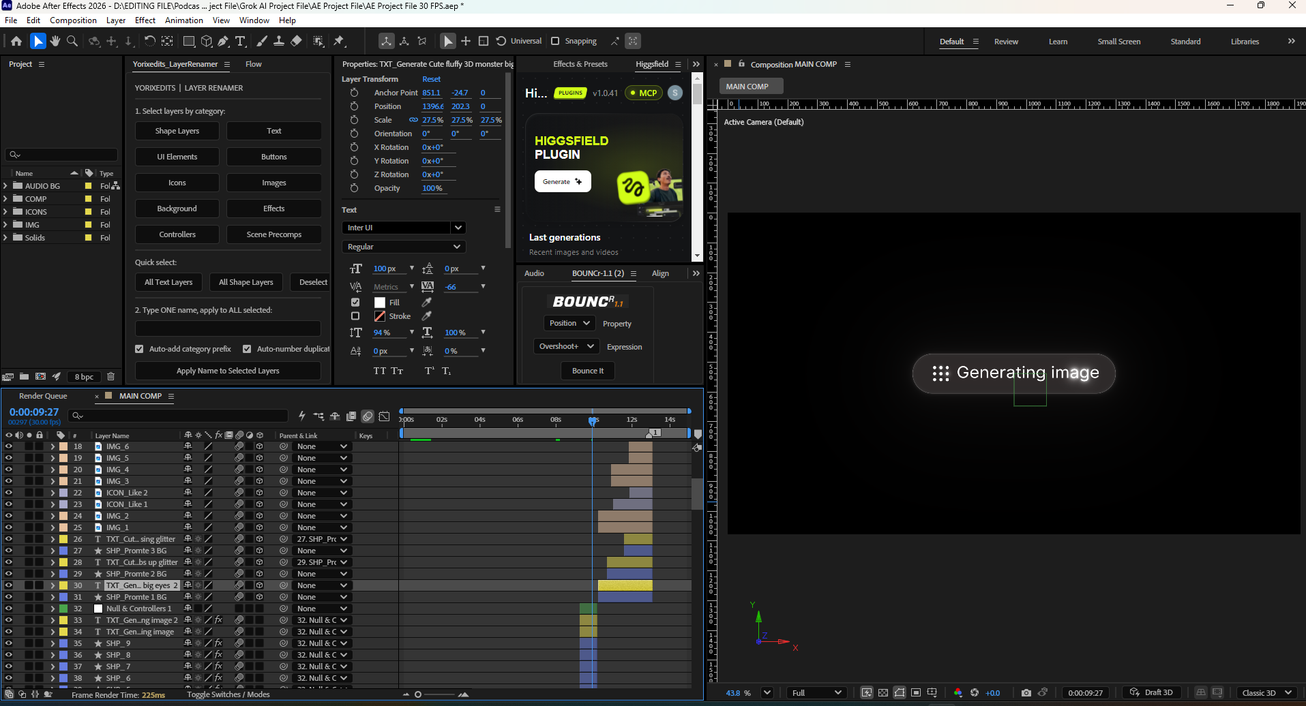Image resolution: width=1306 pixels, height=706 pixels.
Task: Click the Stroke color eyedropper
Action: [427, 316]
